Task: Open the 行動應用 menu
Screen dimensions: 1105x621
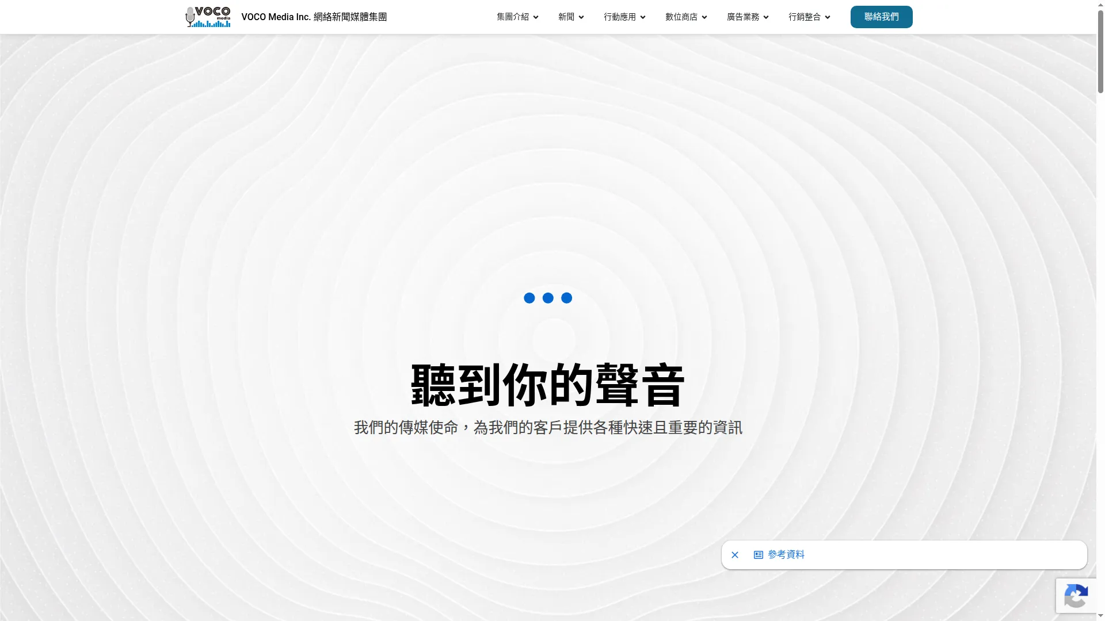Action: tap(620, 17)
